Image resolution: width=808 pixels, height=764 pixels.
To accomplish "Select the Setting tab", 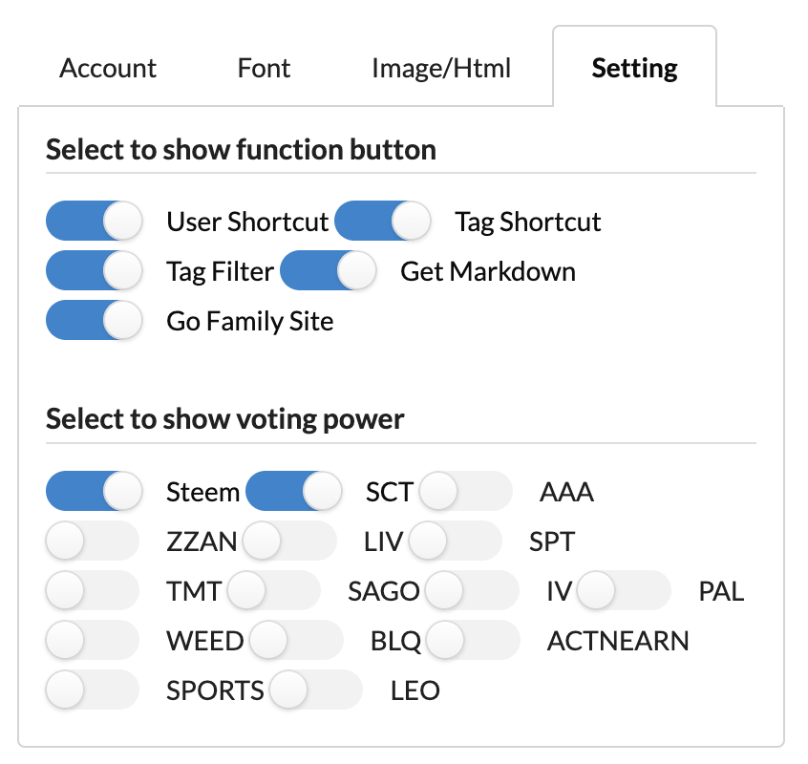I will 634,69.
